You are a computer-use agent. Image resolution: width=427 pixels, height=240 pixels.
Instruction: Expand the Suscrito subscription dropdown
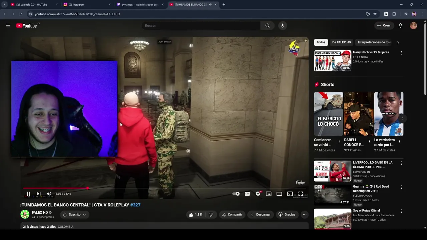pyautogui.click(x=75, y=215)
